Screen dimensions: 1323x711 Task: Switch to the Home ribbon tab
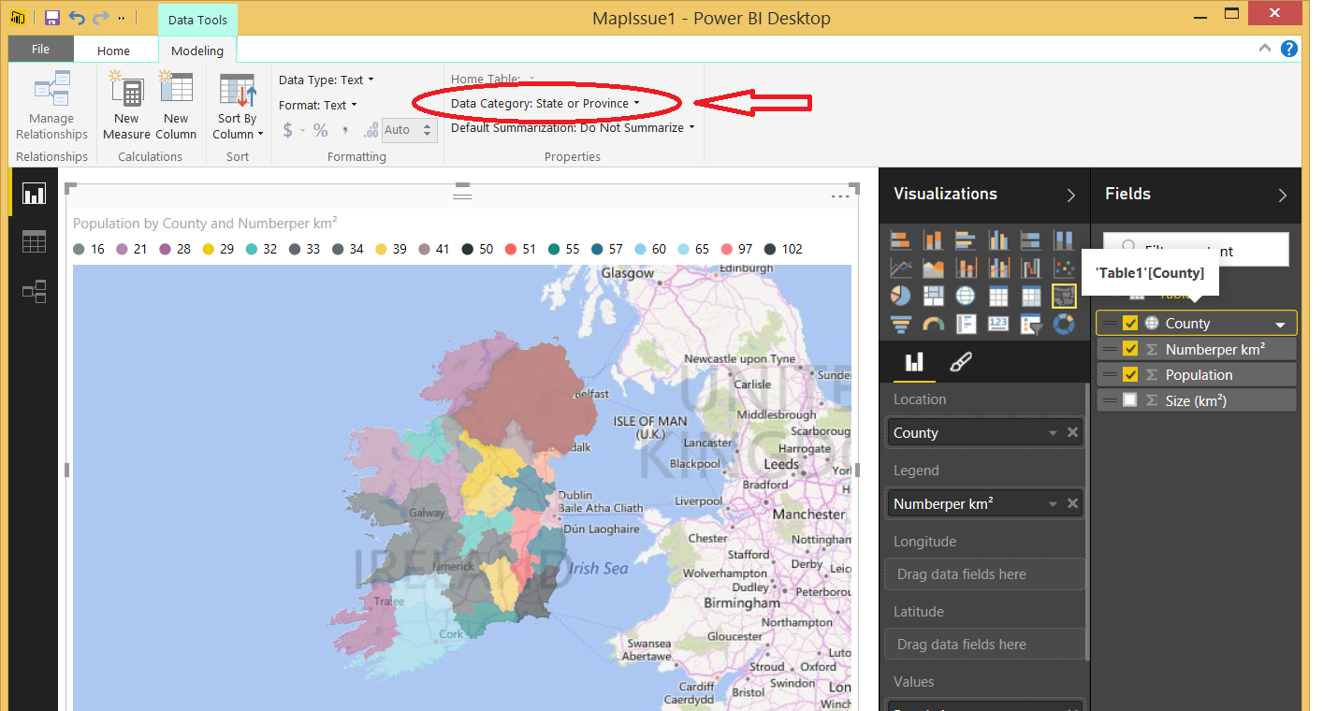(114, 51)
